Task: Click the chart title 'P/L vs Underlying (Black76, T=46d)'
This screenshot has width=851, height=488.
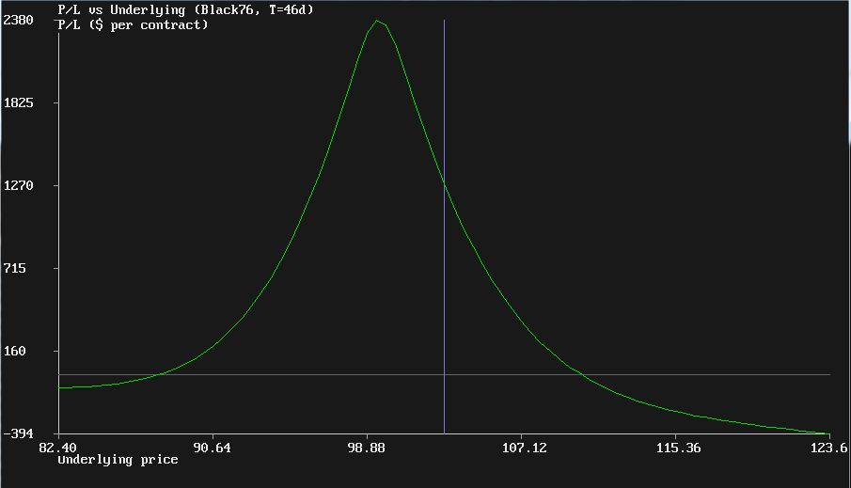Action: point(185,9)
